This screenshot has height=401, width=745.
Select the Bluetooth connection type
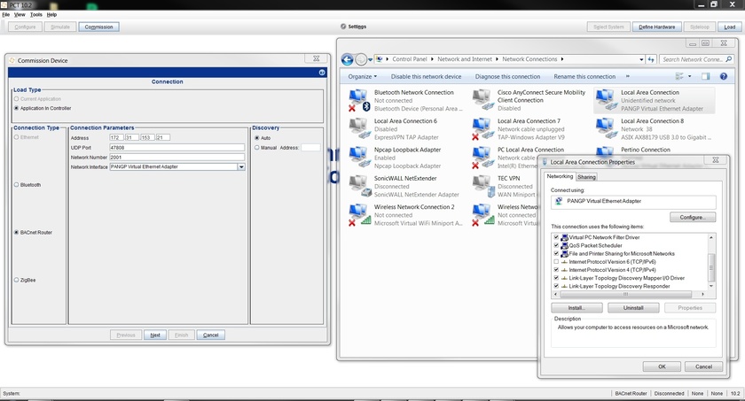tap(17, 185)
